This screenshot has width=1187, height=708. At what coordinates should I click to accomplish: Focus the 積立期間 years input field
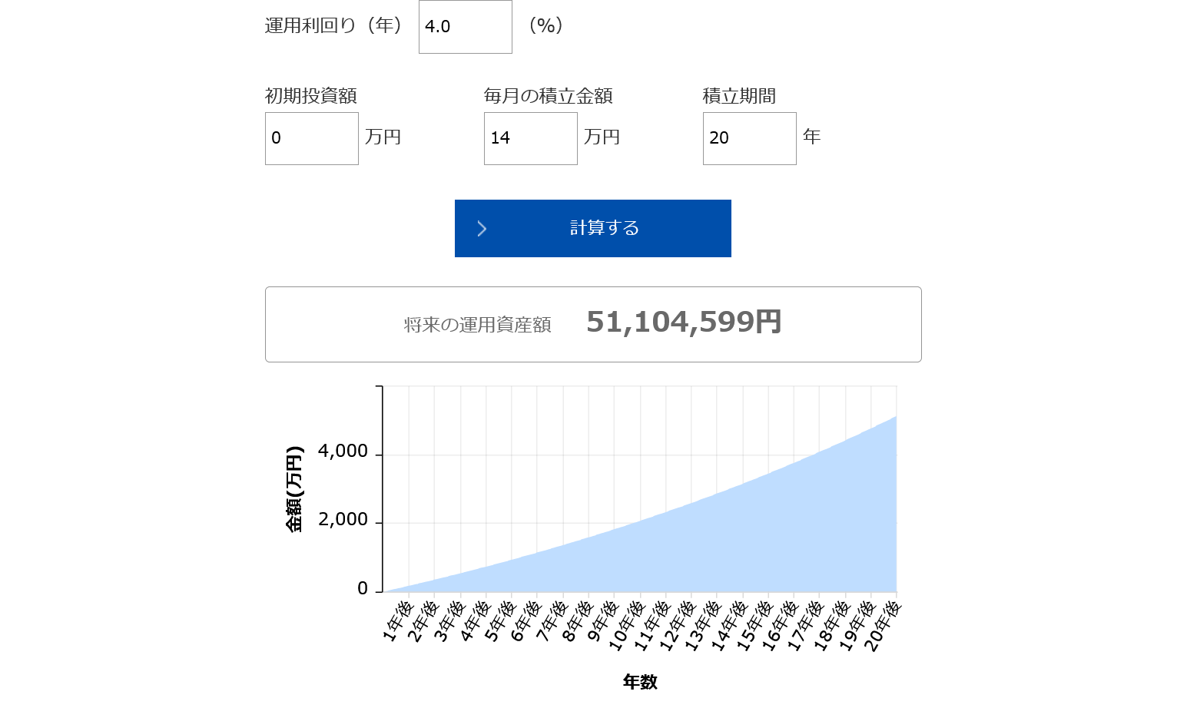coord(749,138)
